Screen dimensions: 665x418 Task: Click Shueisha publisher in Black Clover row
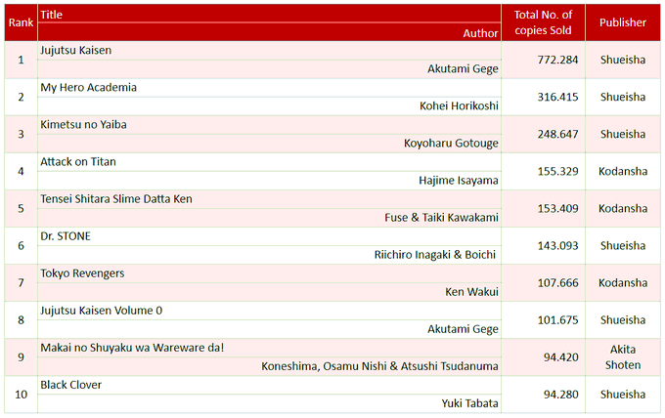coord(623,395)
